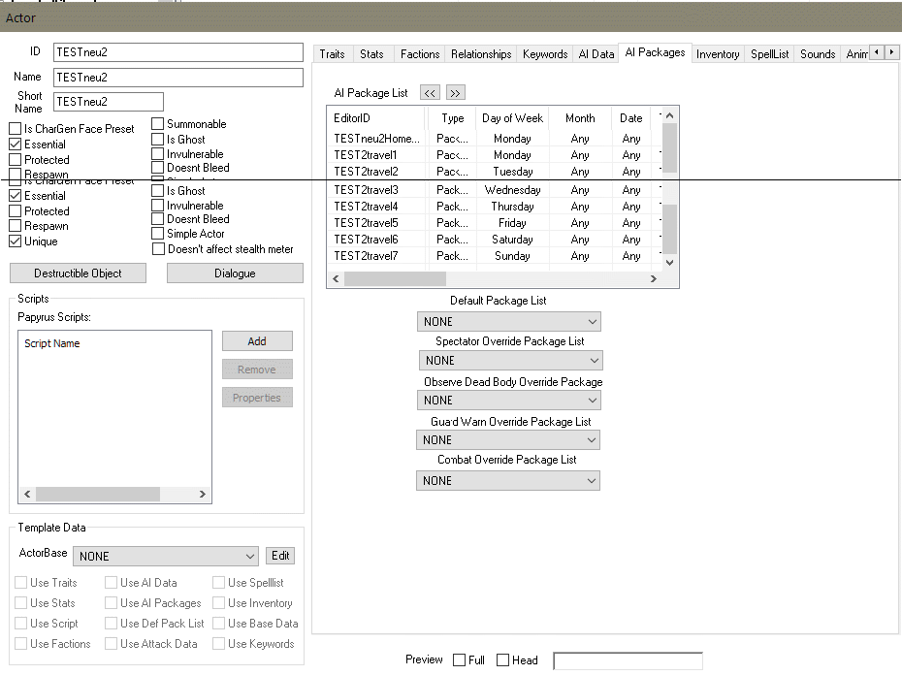Check the Full preview checkbox
Image resolution: width=902 pixels, height=675 pixels.
460,660
